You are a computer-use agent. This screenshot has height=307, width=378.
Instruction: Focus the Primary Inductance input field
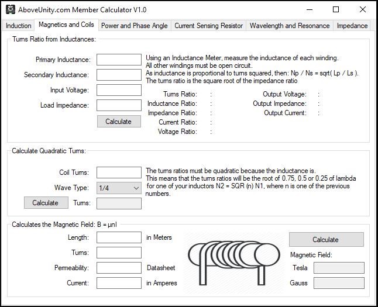tap(119, 60)
